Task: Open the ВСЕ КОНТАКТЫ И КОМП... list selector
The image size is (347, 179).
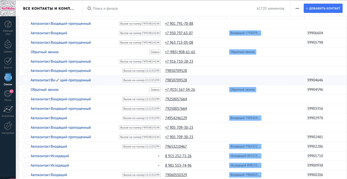Action: click(x=48, y=9)
